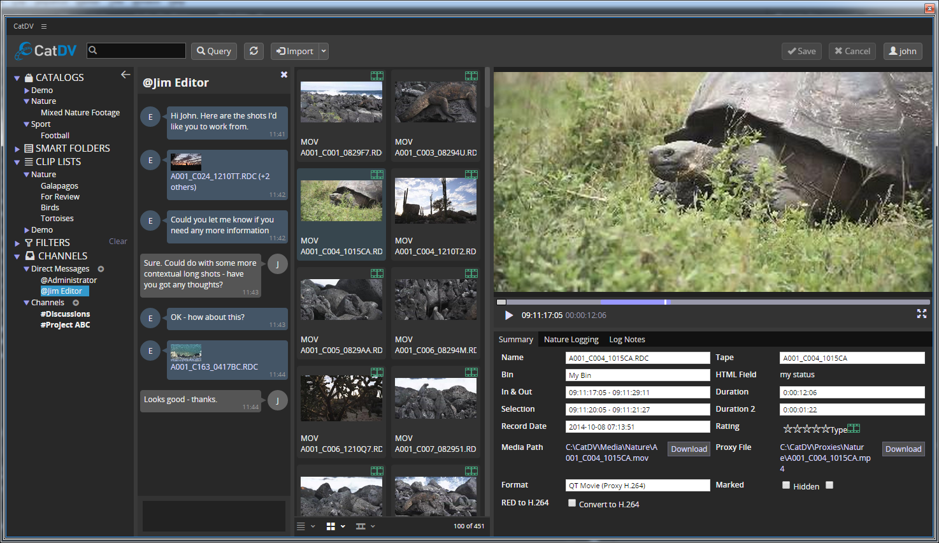Collapse the CATALOGS tree section

15,77
